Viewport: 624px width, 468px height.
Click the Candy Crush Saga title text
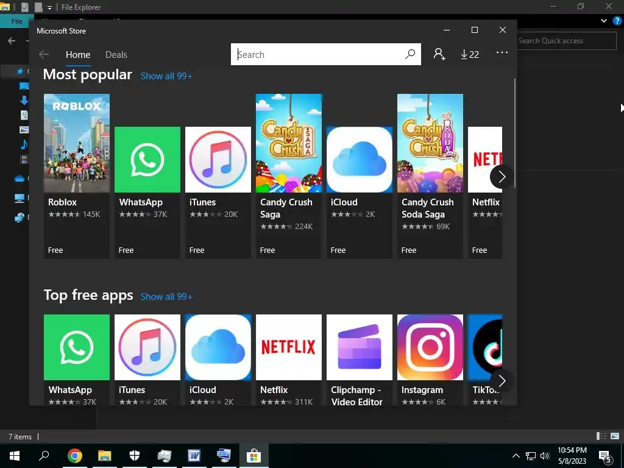(286, 208)
